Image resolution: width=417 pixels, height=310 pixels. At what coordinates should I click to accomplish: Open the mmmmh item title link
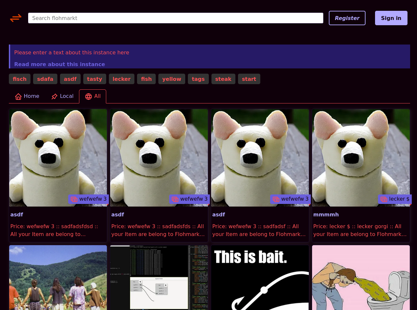[x=326, y=215]
